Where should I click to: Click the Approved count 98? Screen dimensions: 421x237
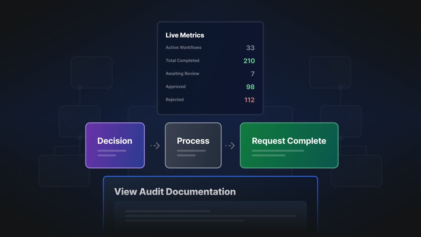tap(250, 87)
